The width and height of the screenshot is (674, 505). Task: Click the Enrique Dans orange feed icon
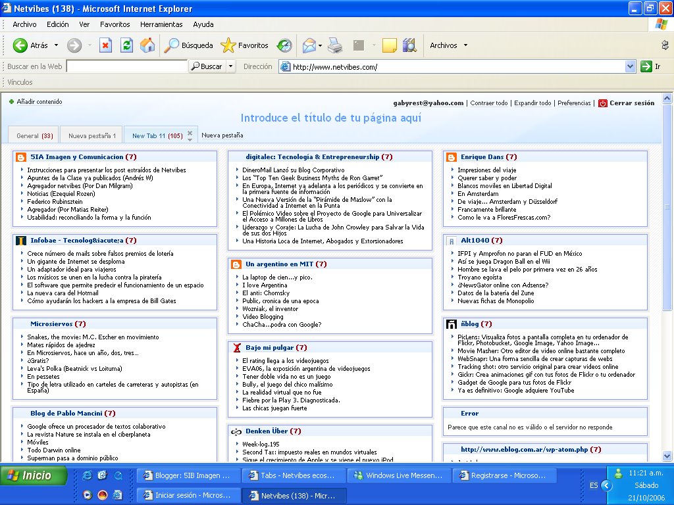452,157
